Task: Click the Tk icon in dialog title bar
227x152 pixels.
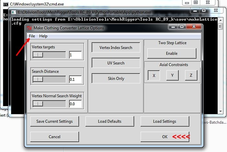Action: click(29, 28)
